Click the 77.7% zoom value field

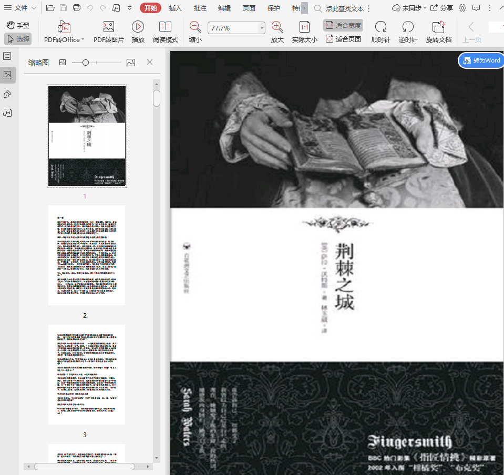click(233, 28)
